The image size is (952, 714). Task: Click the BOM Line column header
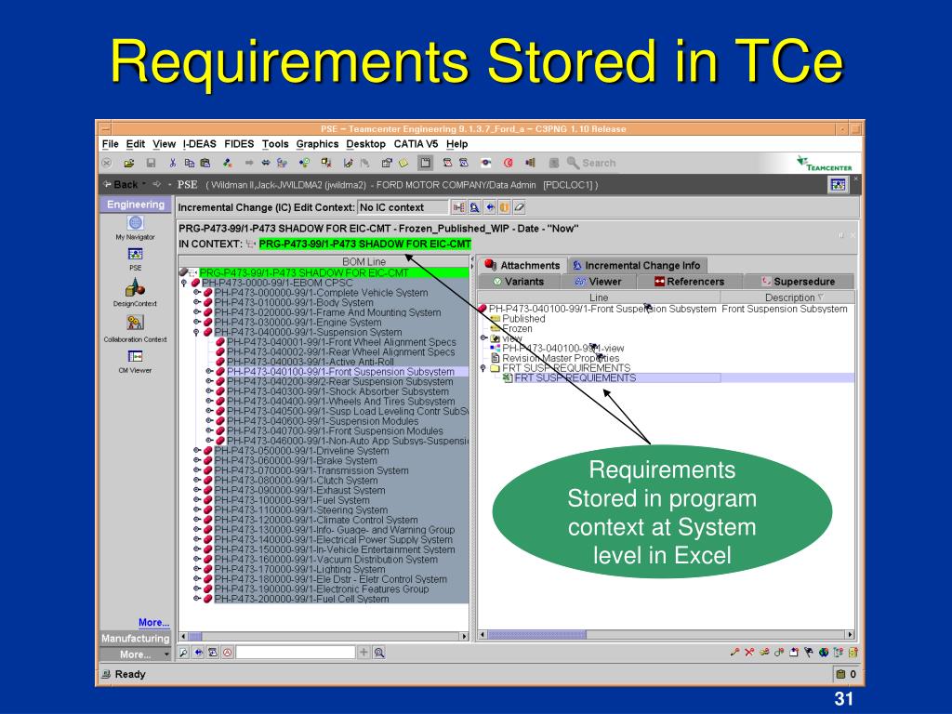pos(324,261)
